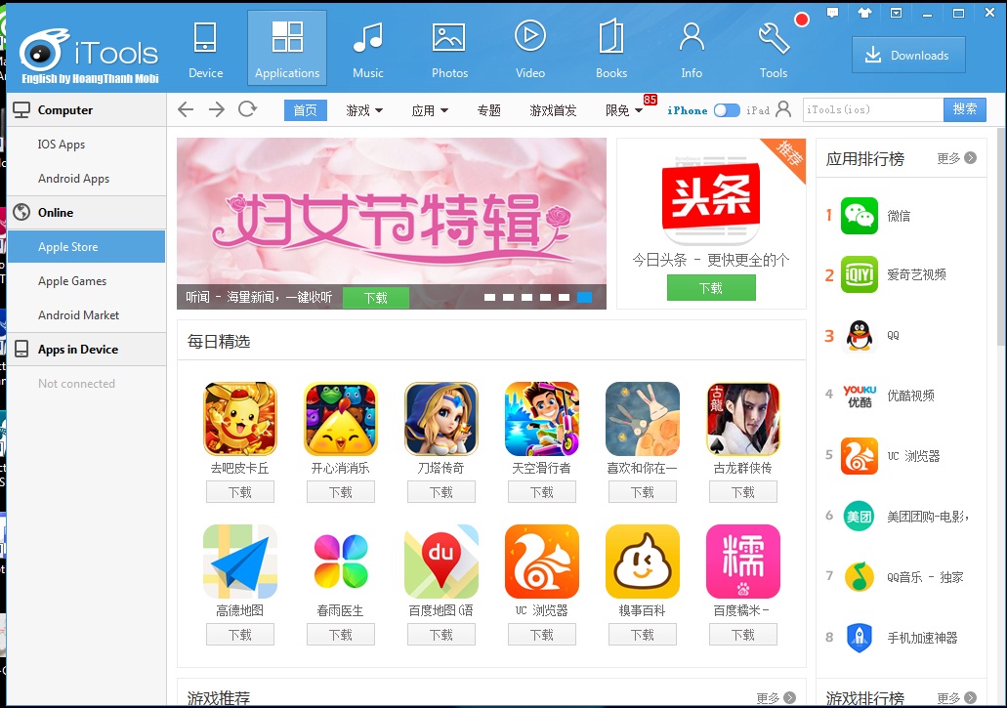The height and width of the screenshot is (708, 1007).
Task: Click the vertical scrollbar on right
Action: pyautogui.click(x=1001, y=237)
